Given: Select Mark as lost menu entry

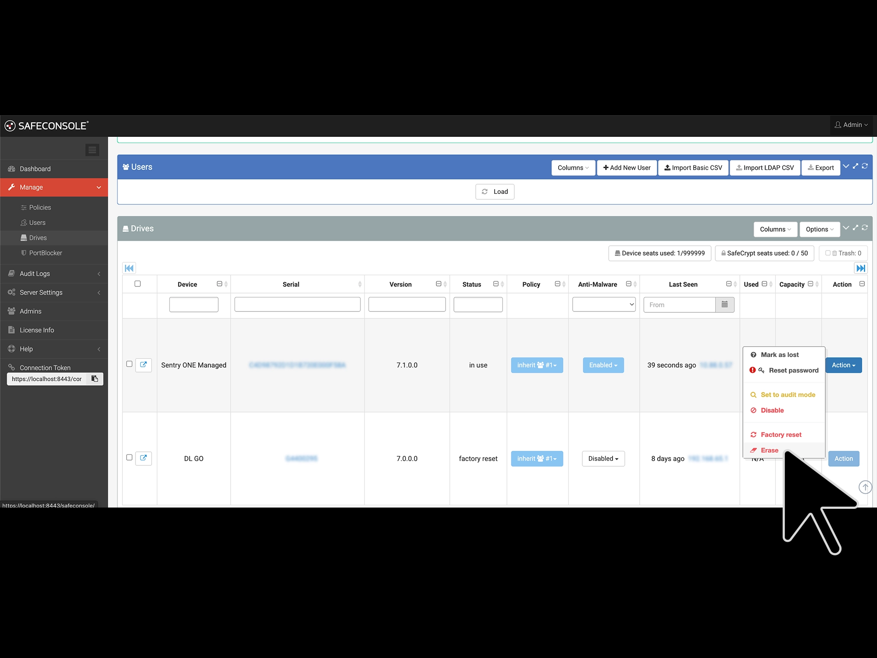Looking at the screenshot, I should (779, 354).
